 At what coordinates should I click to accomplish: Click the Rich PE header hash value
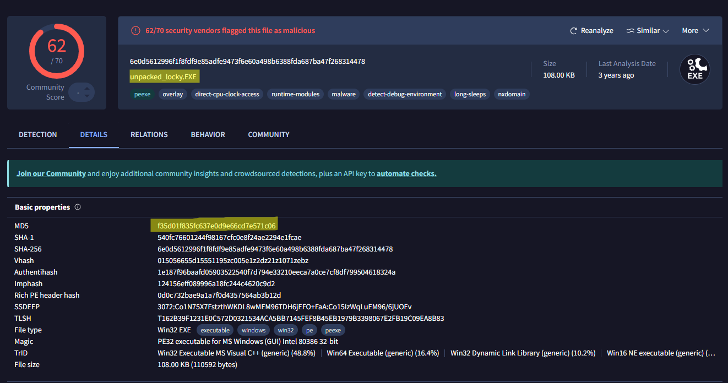tap(219, 296)
